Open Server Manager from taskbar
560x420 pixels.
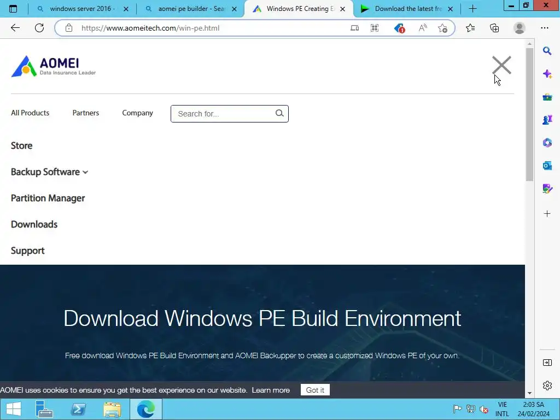(x=44, y=409)
